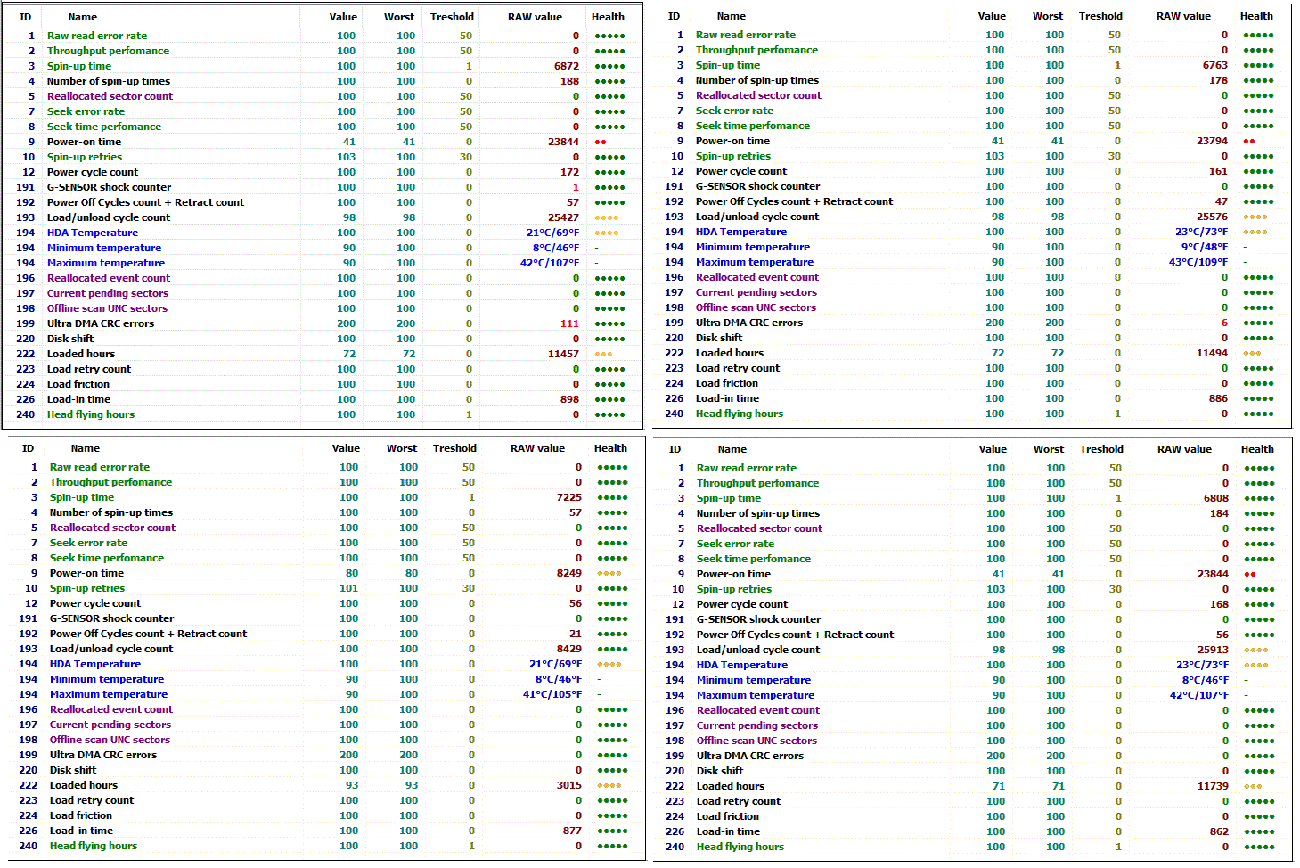Select Spin-up retries value cell showing 101
The image size is (1300, 868).
tap(348, 588)
